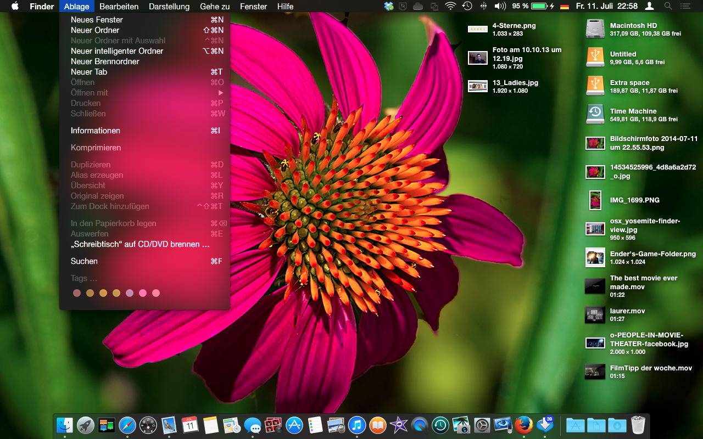The width and height of the screenshot is (703, 439).
Task: Open the Trash in the Dock
Action: [638, 425]
